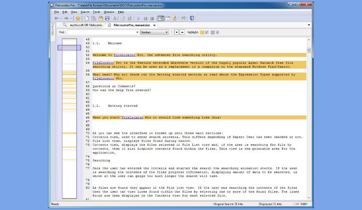
Task: Click the first grayed document icon
Action: pos(123,18)
